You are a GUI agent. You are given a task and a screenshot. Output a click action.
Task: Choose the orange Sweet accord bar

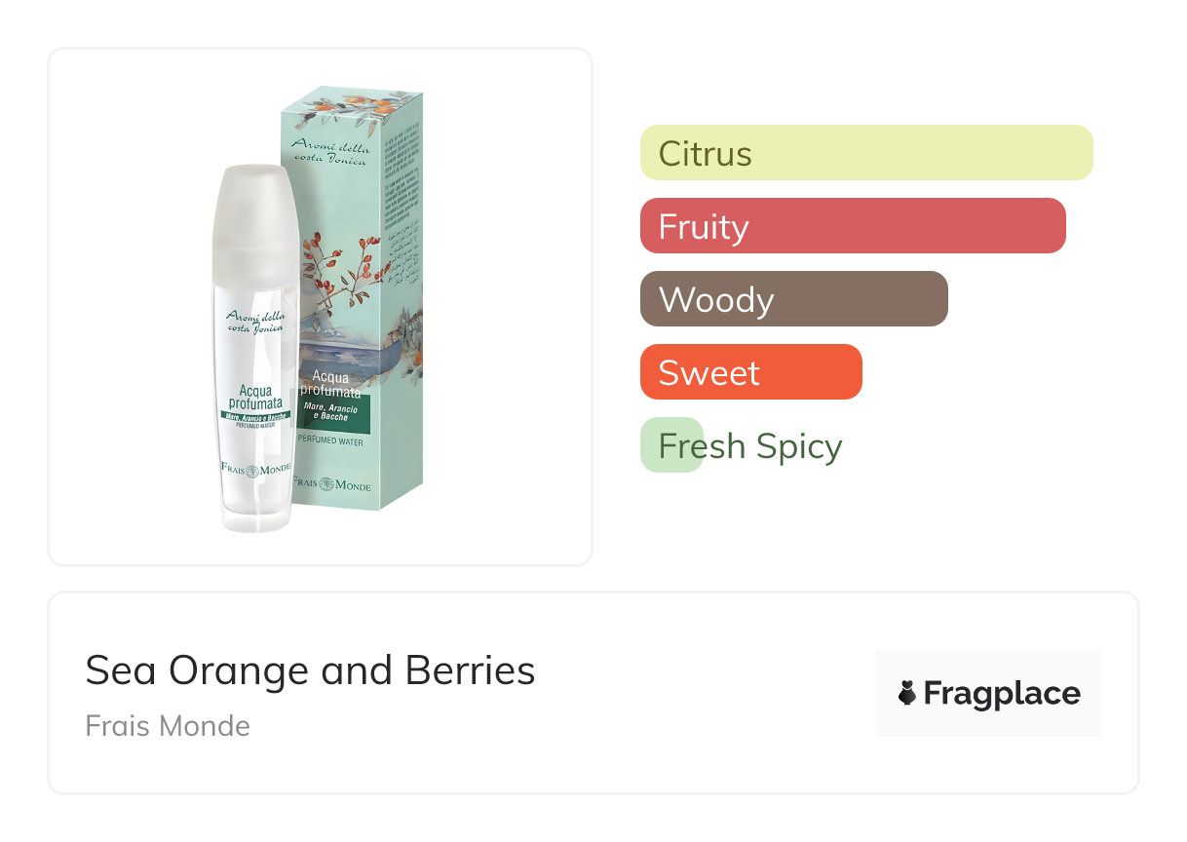pos(751,372)
